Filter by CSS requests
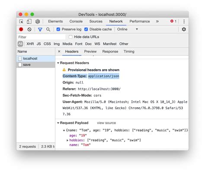Viewport: 205px width, 172px height. (47, 44)
